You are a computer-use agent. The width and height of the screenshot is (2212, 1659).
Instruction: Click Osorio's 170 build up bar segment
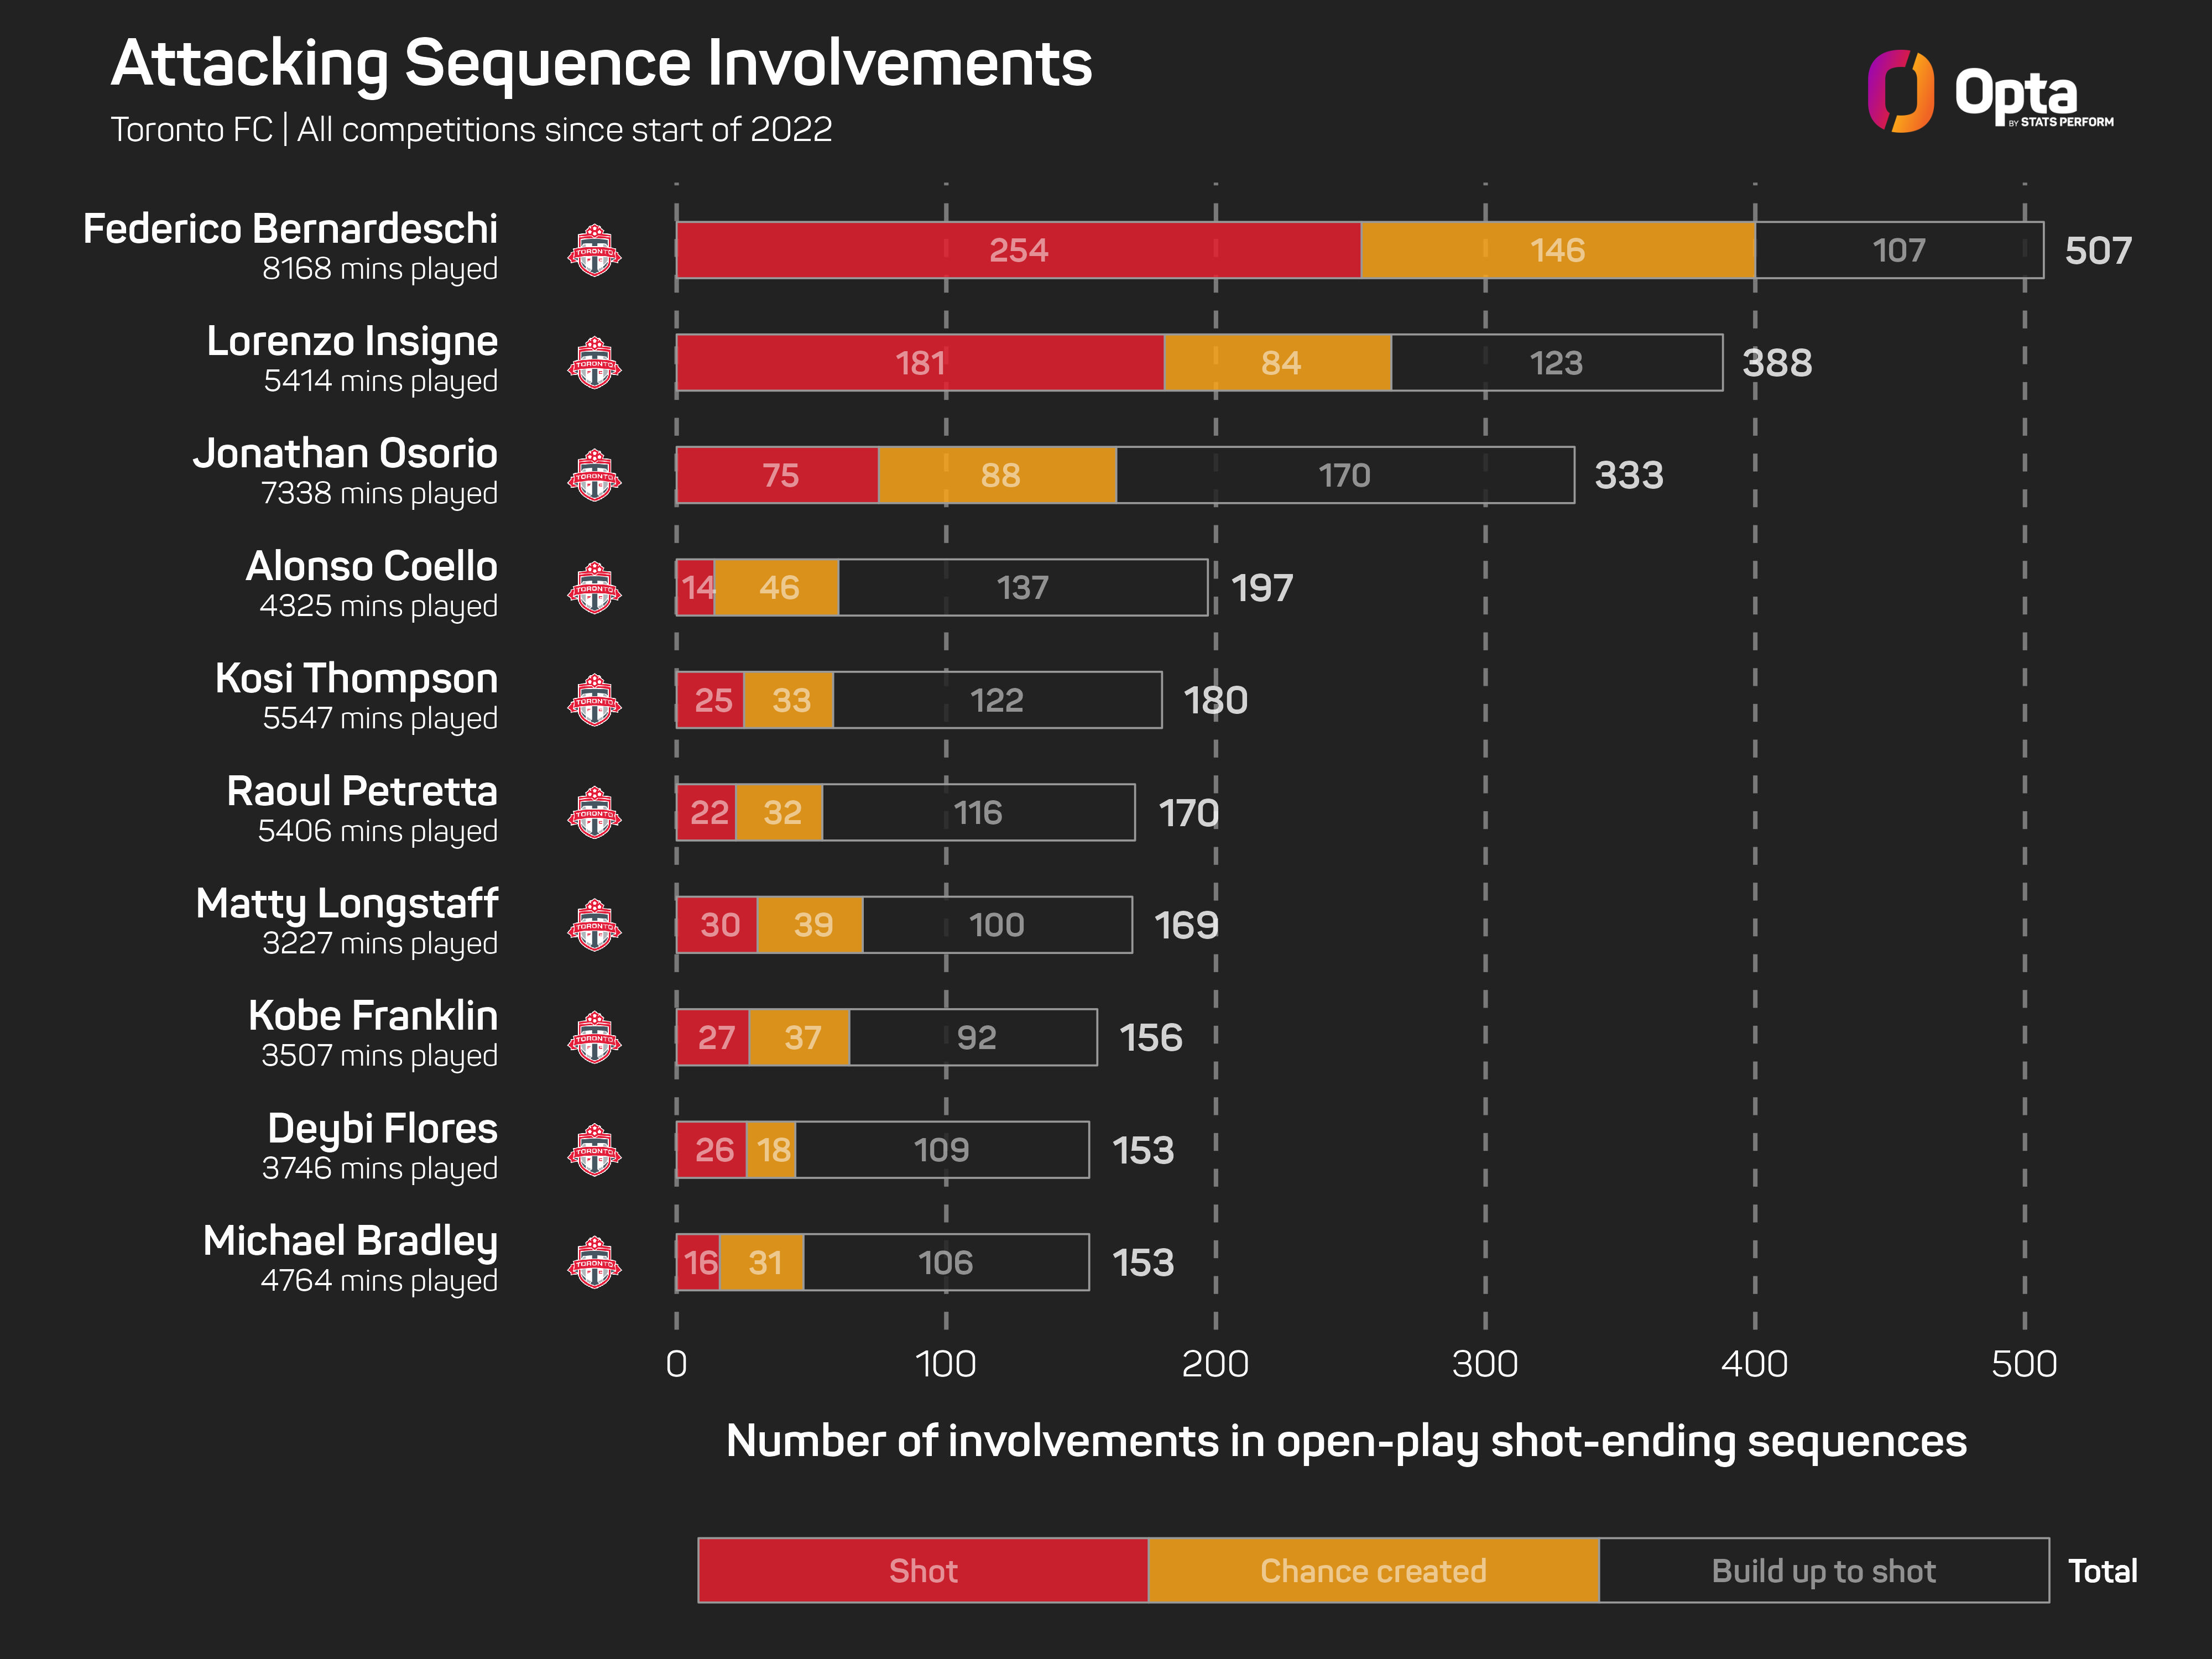pos(1345,475)
